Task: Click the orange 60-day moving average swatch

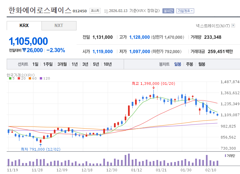Action: click(30, 78)
